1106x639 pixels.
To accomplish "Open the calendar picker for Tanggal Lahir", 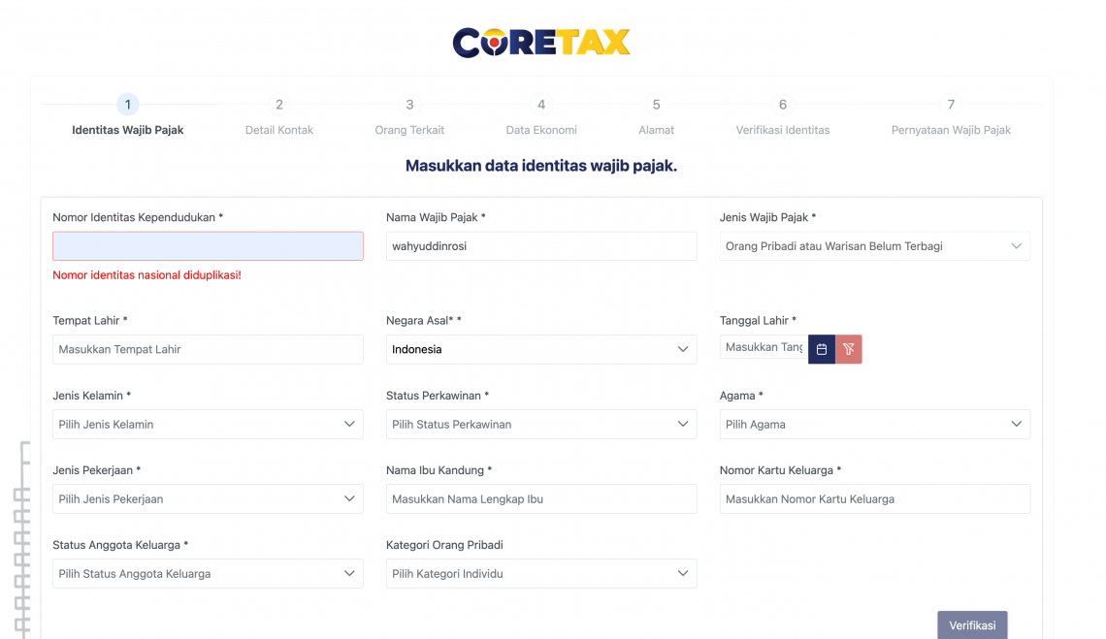I will (x=821, y=348).
